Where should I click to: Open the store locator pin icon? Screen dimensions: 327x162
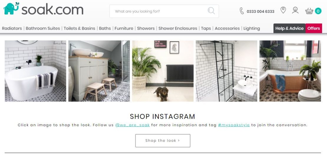pos(283,10)
